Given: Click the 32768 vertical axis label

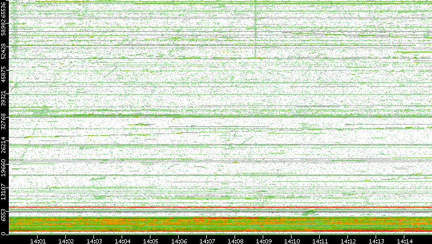Looking at the screenshot, I should (3, 121).
